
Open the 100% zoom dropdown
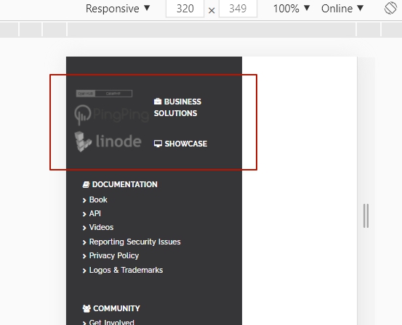292,9
